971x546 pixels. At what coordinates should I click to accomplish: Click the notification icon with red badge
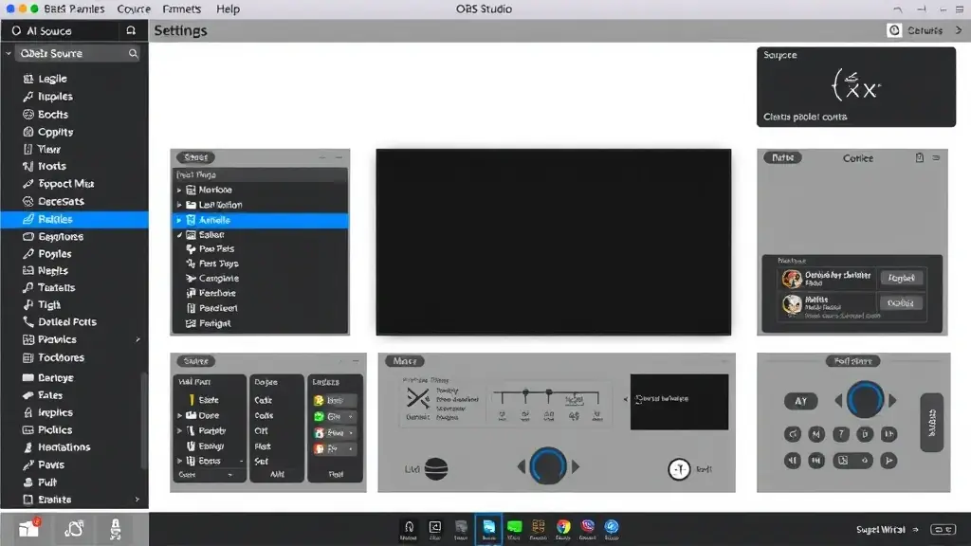tap(28, 528)
